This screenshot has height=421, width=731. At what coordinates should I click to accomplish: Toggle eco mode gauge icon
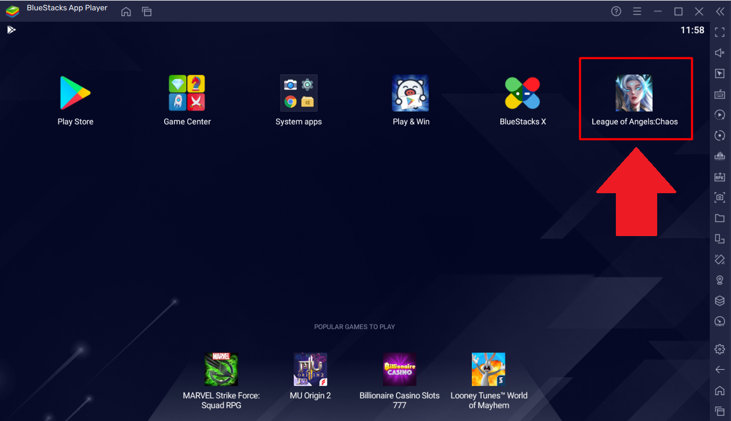[720, 321]
